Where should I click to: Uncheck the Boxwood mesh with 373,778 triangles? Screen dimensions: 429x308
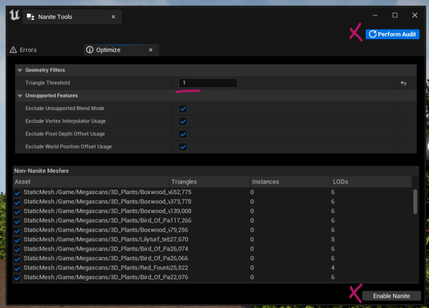point(17,202)
